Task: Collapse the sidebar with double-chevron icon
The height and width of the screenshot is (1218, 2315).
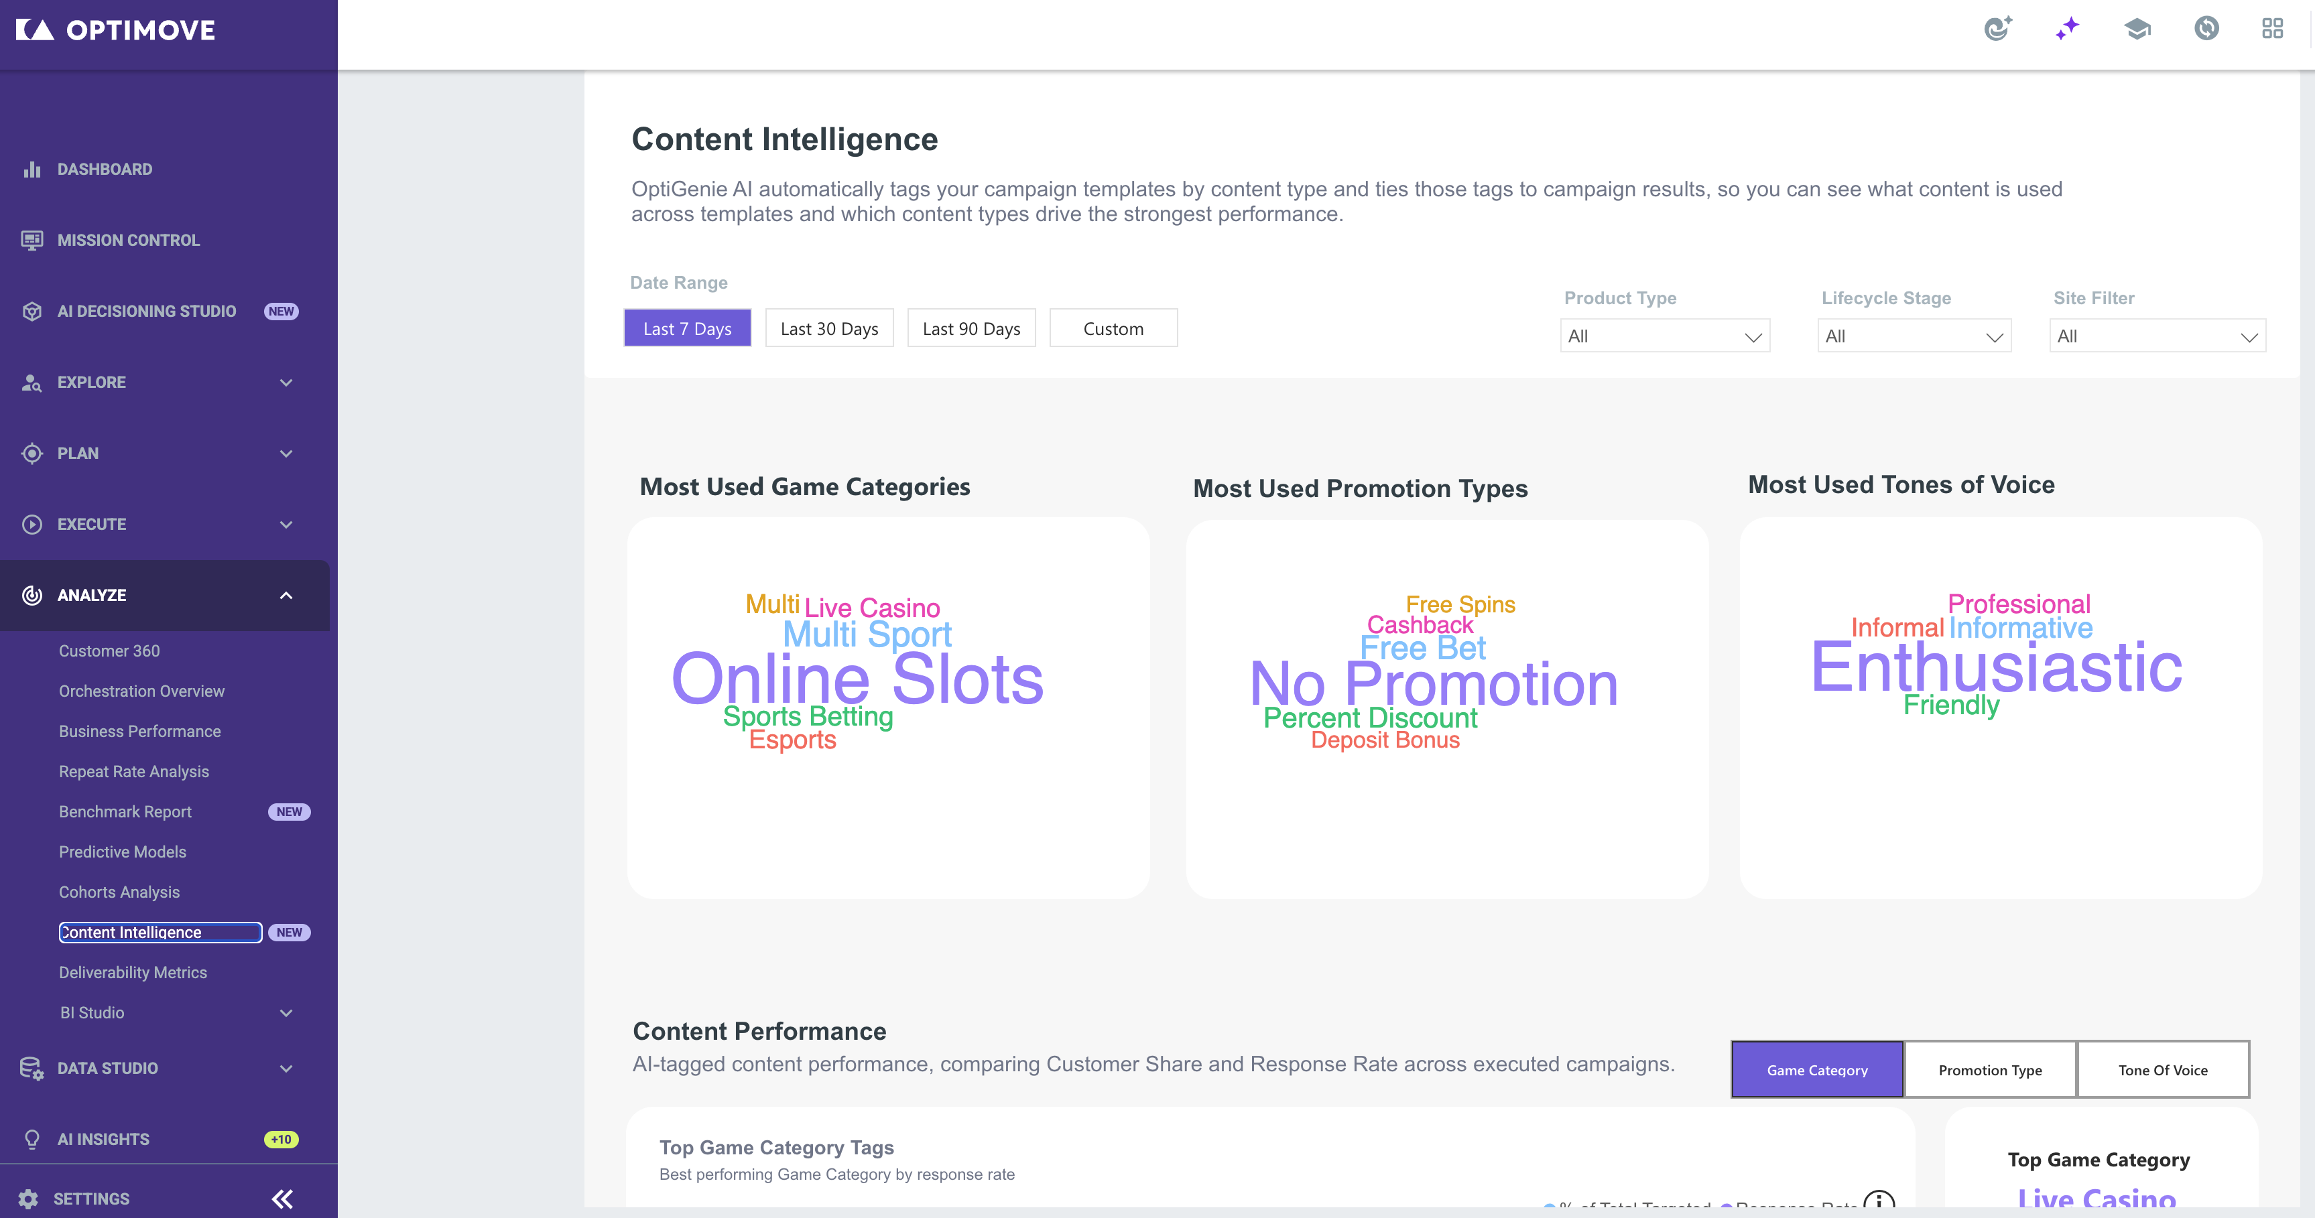Action: [x=282, y=1199]
